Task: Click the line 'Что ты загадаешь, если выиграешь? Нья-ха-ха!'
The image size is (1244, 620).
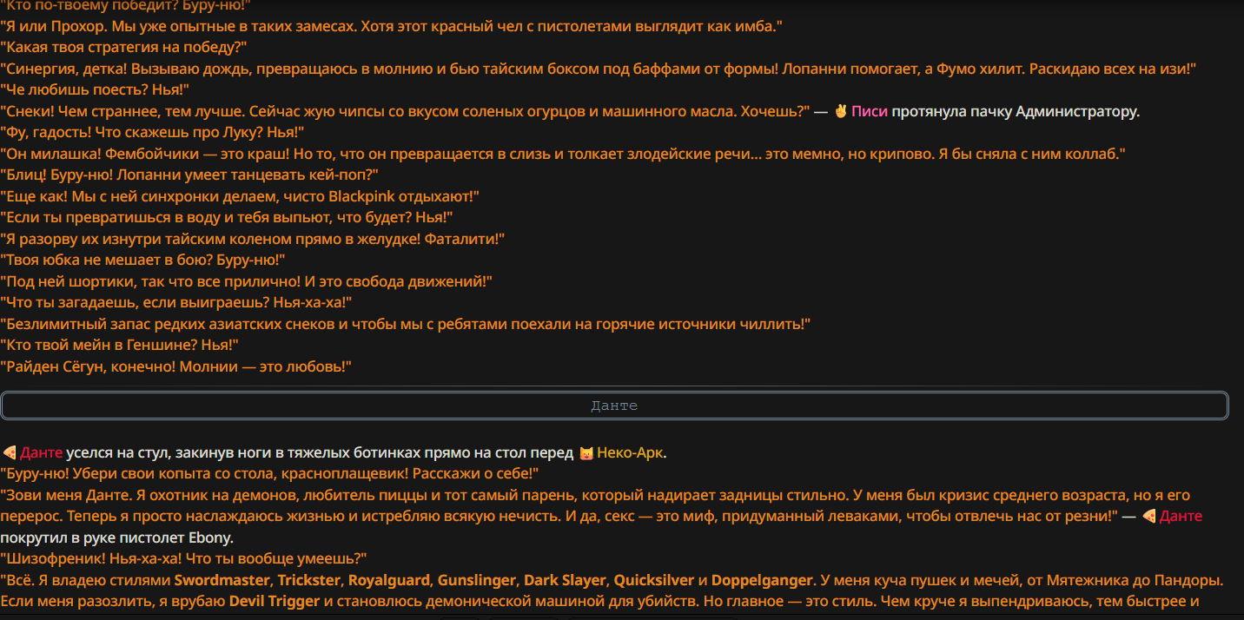Action: pos(176,302)
